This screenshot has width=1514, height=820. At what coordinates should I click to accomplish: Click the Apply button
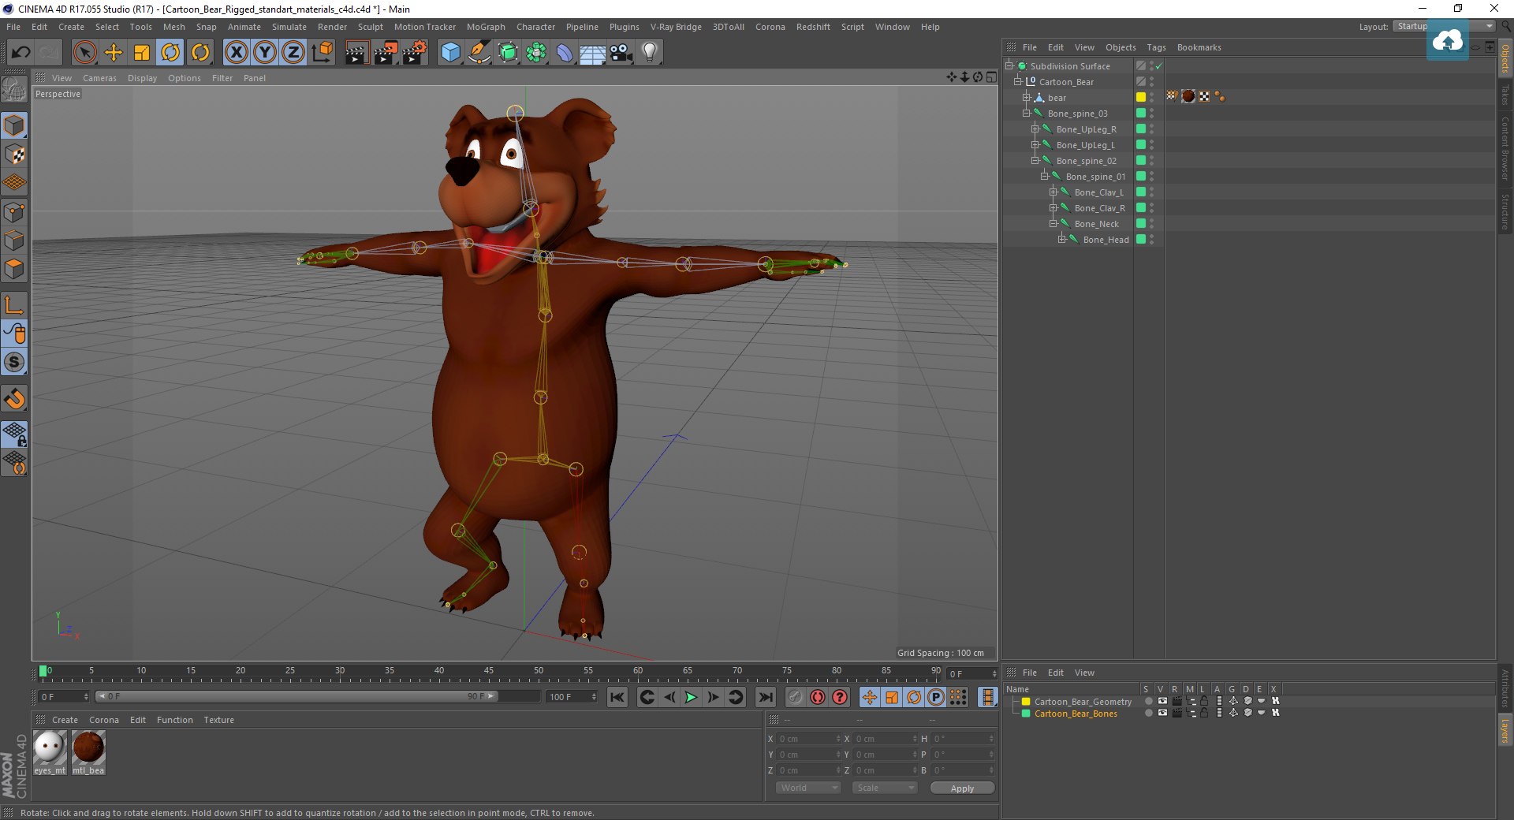(x=962, y=788)
